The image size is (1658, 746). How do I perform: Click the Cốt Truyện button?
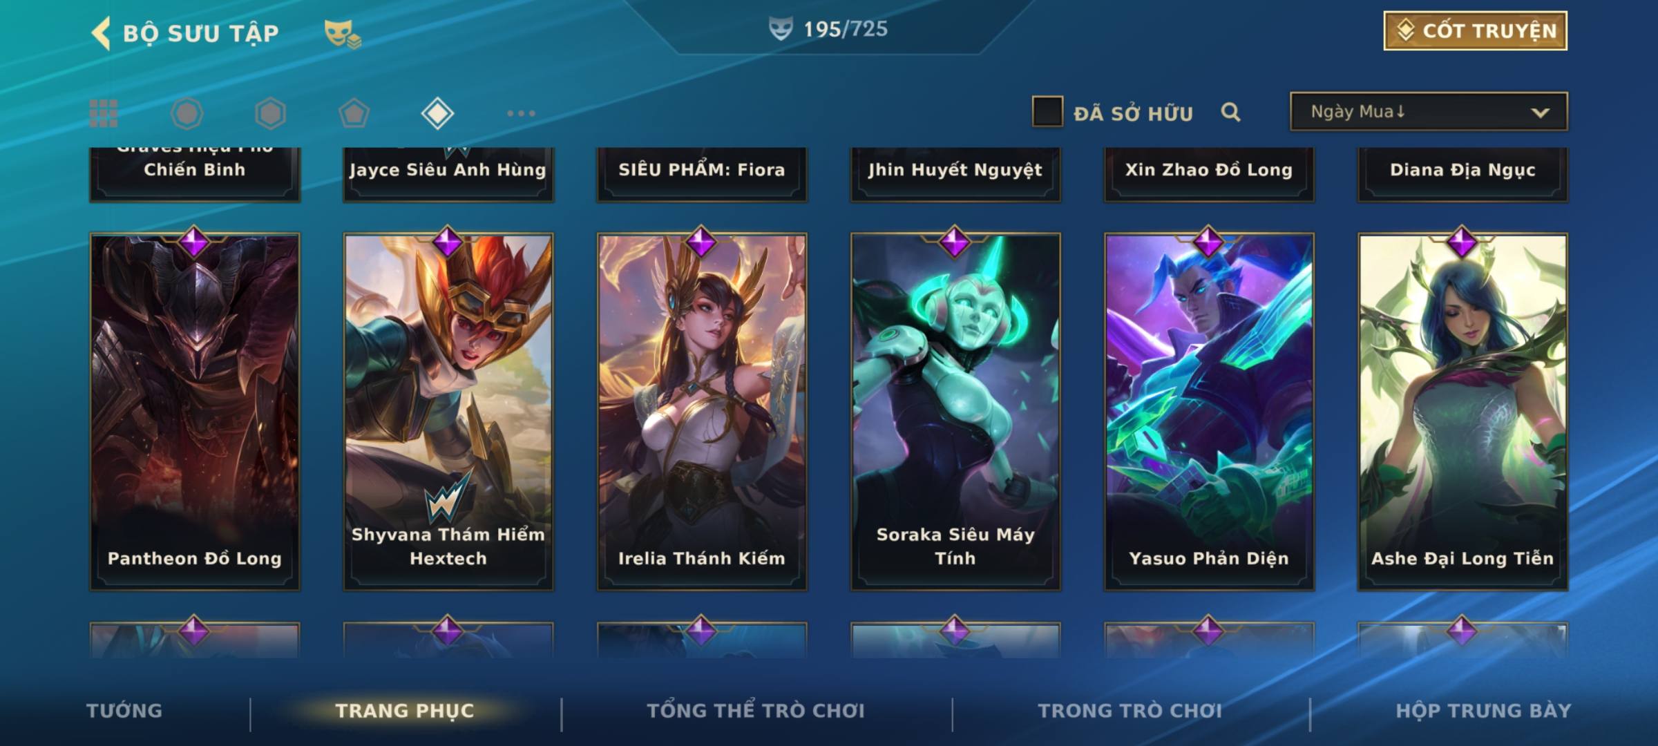click(x=1476, y=31)
